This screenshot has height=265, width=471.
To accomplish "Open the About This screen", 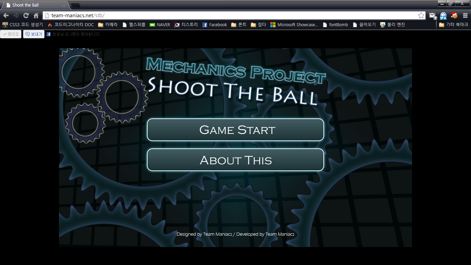I will pyautogui.click(x=235, y=160).
